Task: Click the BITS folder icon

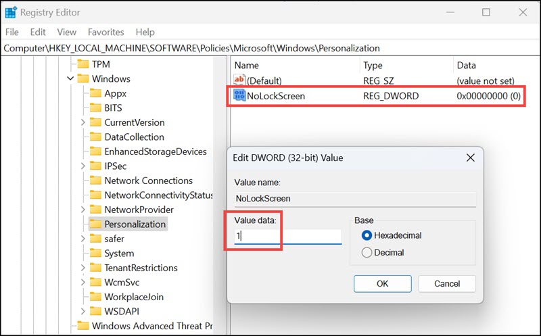Action: (x=95, y=107)
